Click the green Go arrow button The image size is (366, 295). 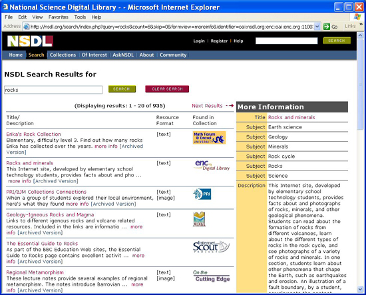(327, 27)
